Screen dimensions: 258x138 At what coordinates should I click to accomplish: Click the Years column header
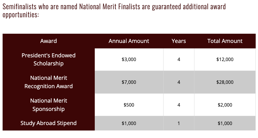(179, 41)
